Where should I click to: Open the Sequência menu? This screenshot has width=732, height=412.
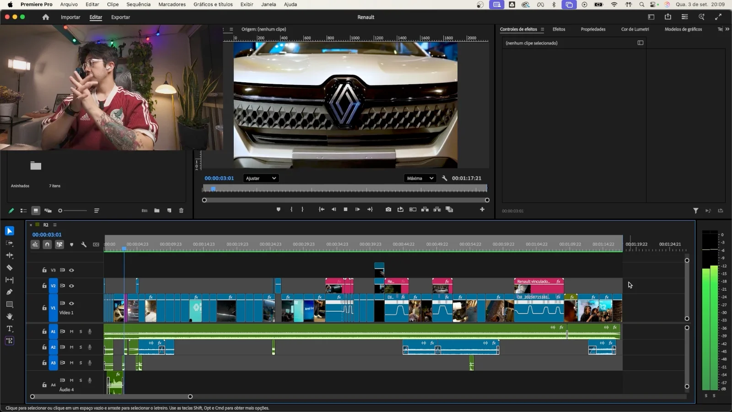pos(138,5)
